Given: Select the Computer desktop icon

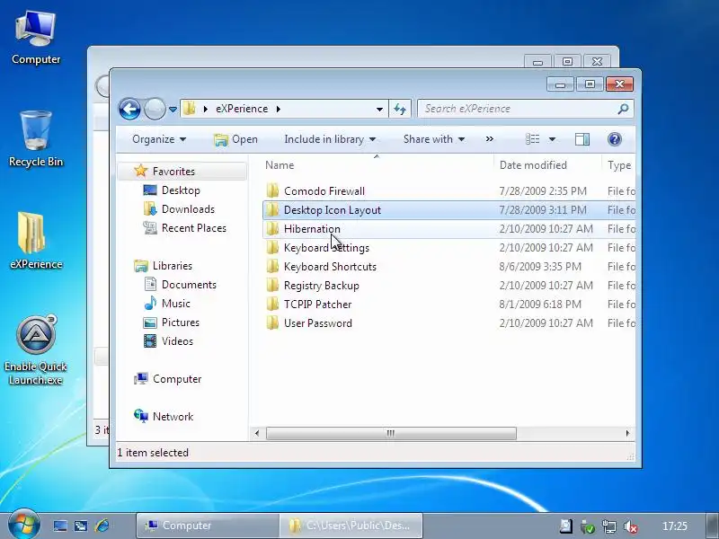Looking at the screenshot, I should click(x=36, y=39).
